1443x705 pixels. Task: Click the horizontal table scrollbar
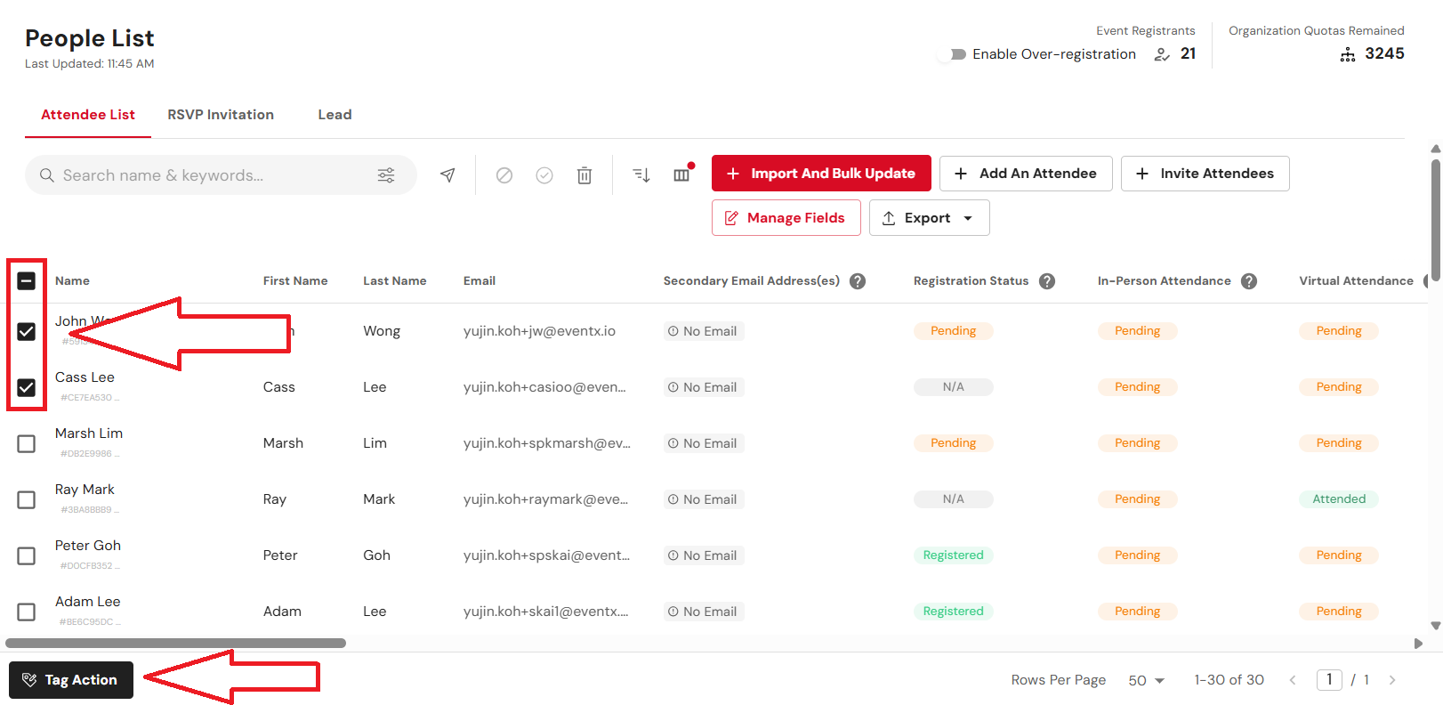[x=175, y=643]
